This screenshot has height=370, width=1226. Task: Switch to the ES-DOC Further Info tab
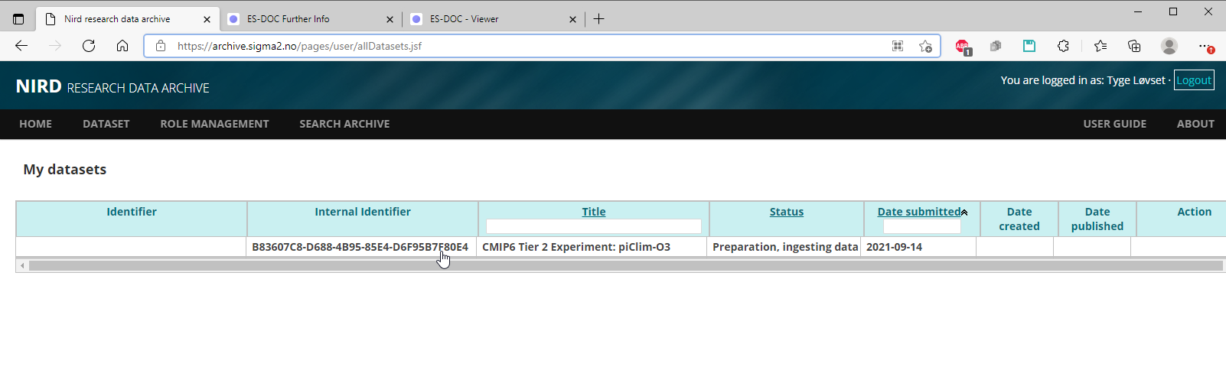[298, 19]
